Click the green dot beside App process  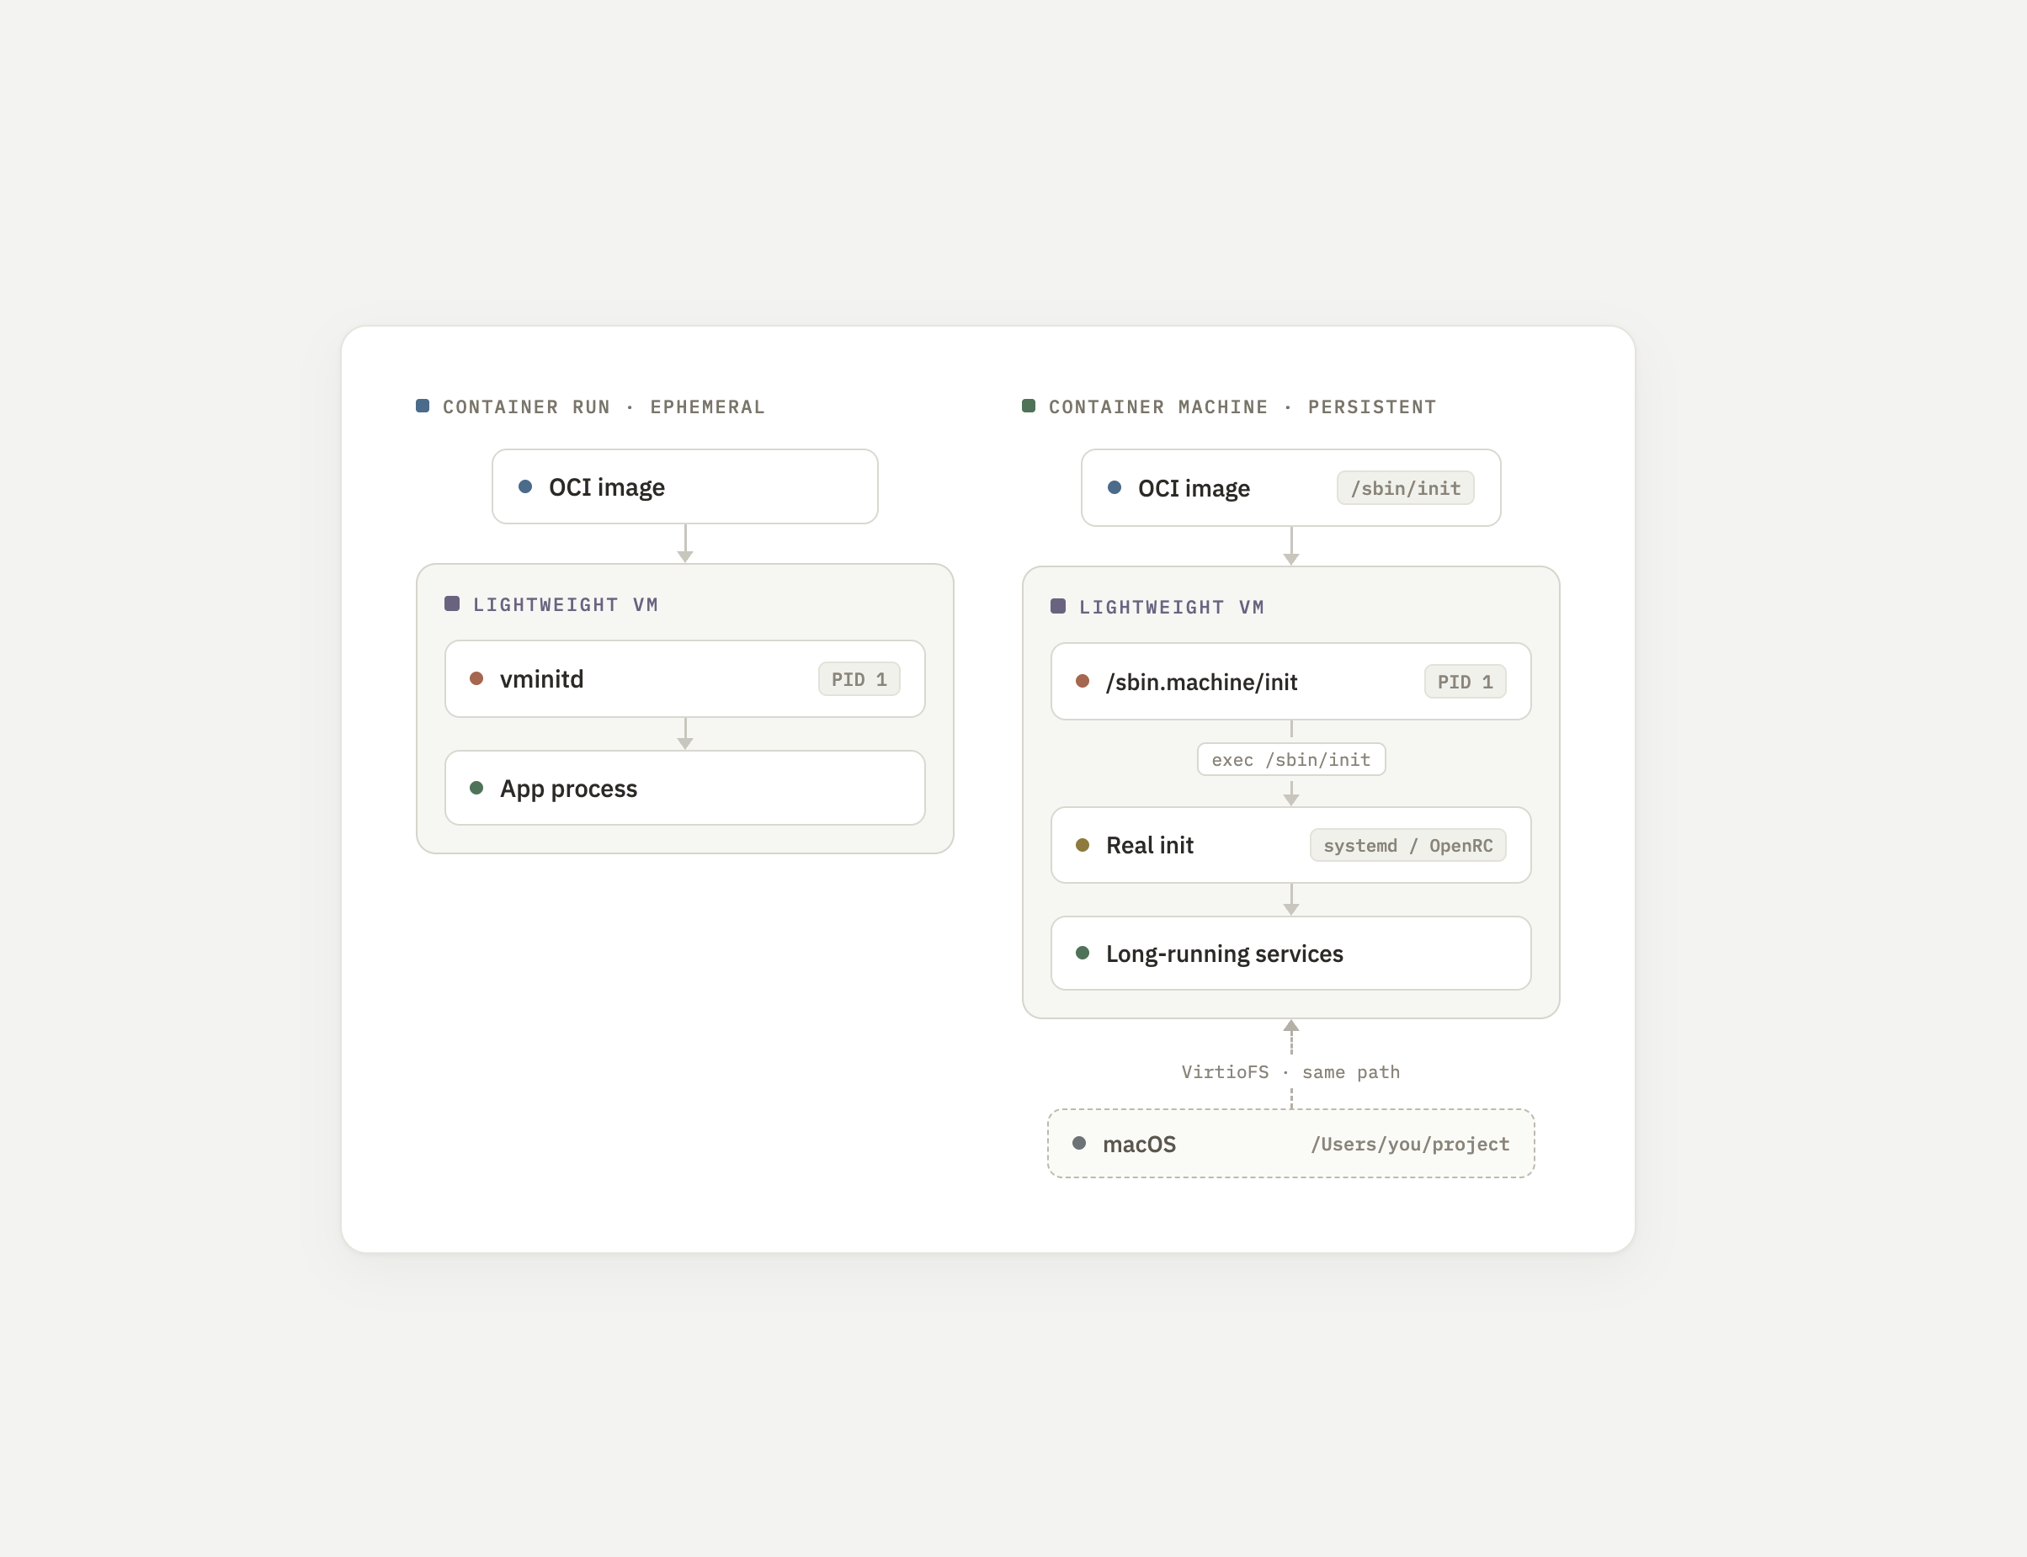(476, 788)
